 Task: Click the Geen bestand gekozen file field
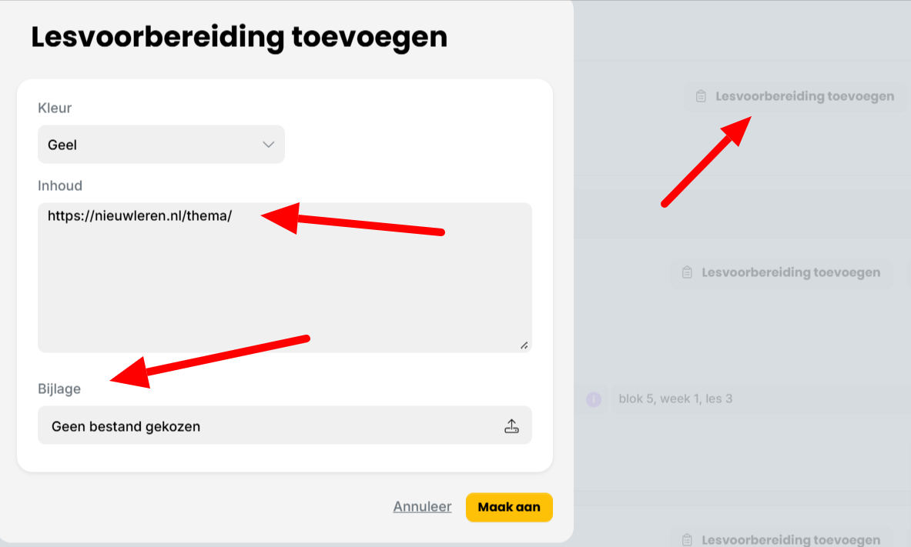285,425
